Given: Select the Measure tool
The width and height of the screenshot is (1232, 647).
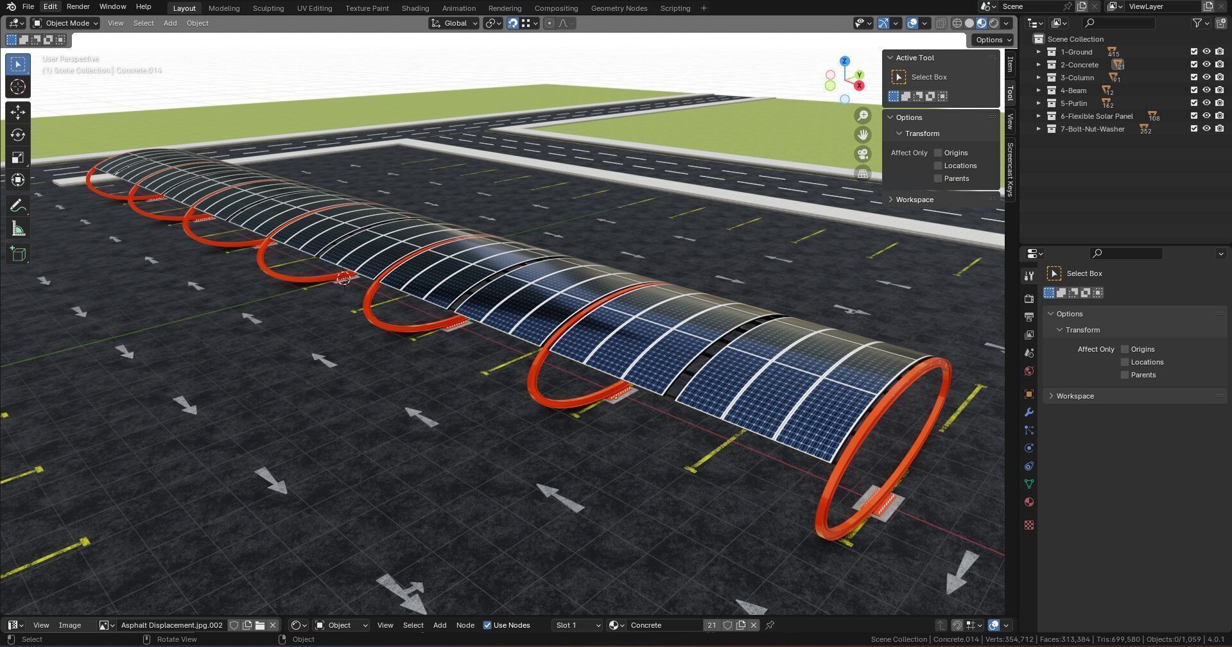Looking at the screenshot, I should click(18, 229).
